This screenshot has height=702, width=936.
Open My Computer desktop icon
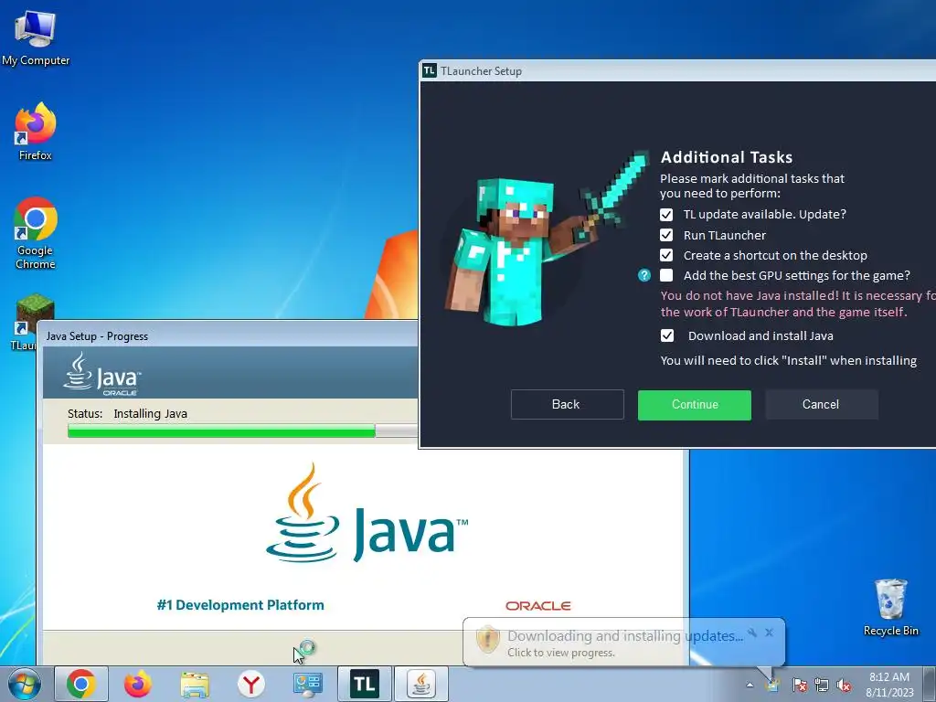tap(36, 38)
